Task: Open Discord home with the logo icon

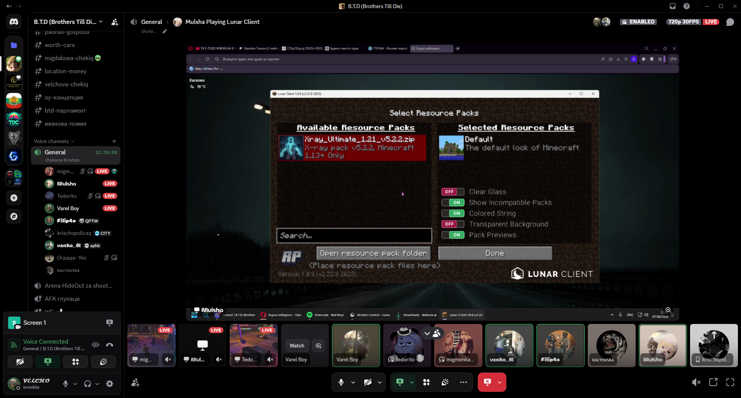Action: (x=14, y=22)
